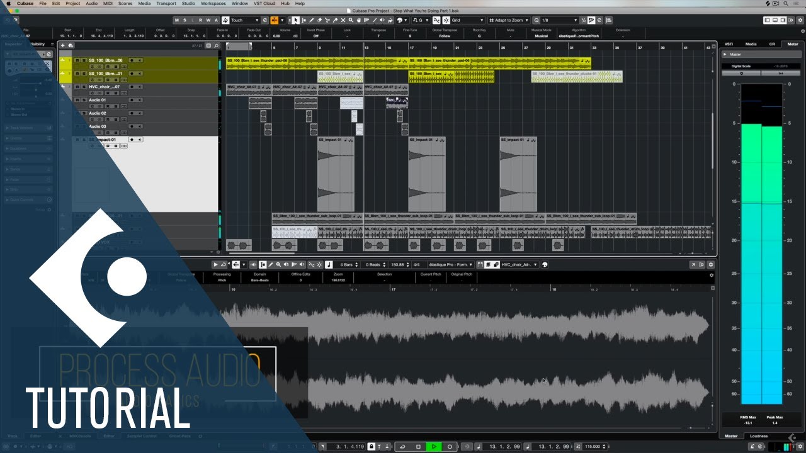Viewport: 806px width, 453px height.
Task: Select the Erase tool
Action: [319, 20]
